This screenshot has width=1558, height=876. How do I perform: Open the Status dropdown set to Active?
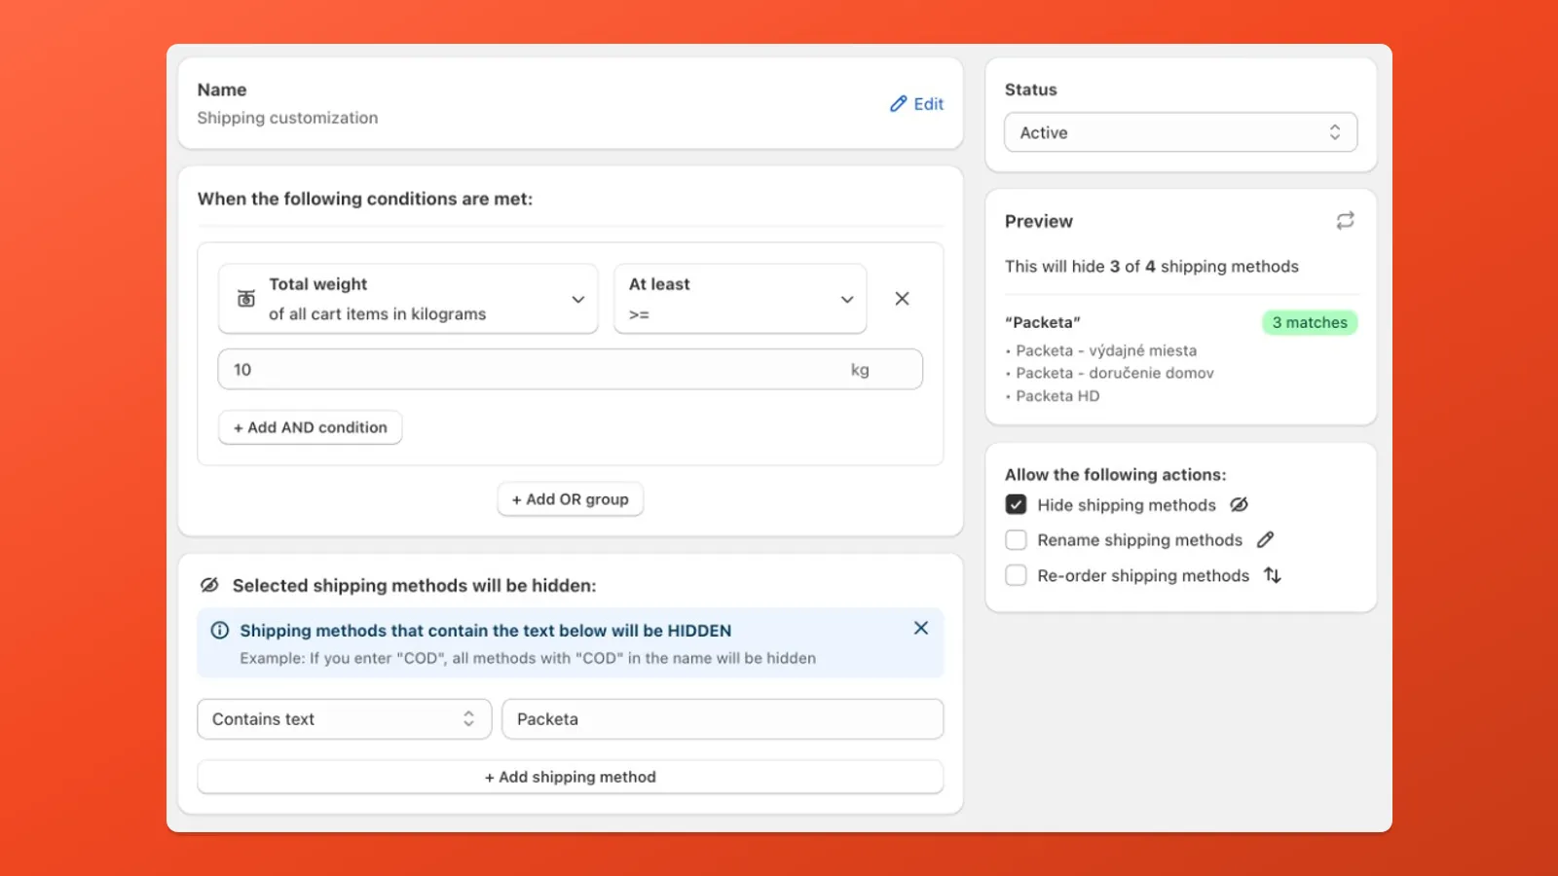click(1180, 131)
